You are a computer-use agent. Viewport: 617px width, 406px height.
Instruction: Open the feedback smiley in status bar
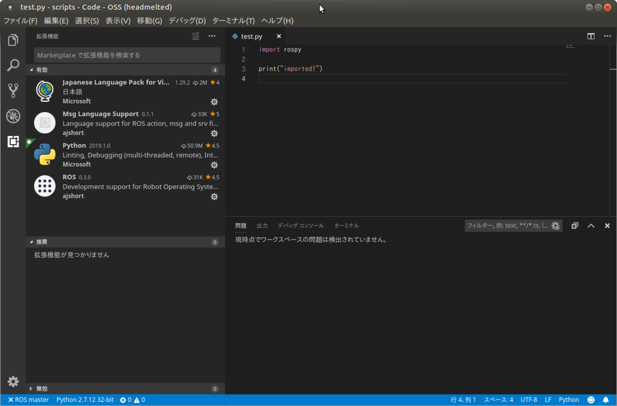coord(591,400)
